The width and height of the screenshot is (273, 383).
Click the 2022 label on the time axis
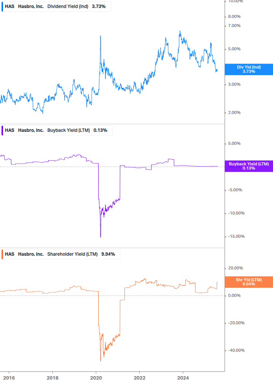pos(140,378)
